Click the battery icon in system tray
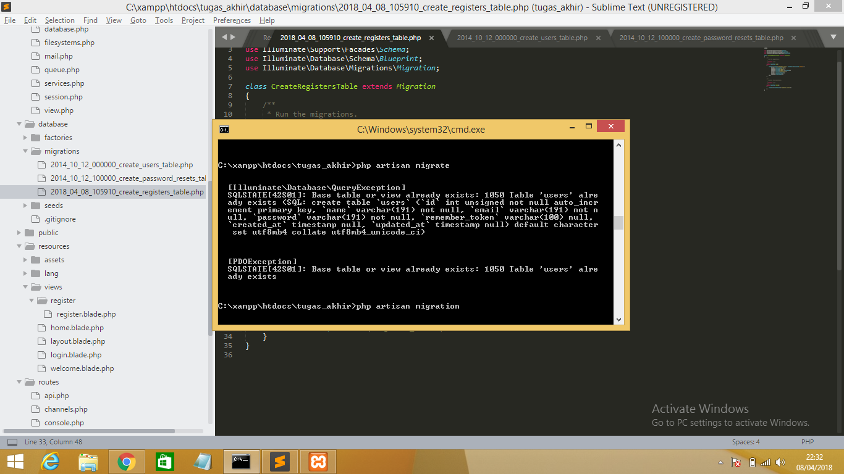 click(x=752, y=462)
